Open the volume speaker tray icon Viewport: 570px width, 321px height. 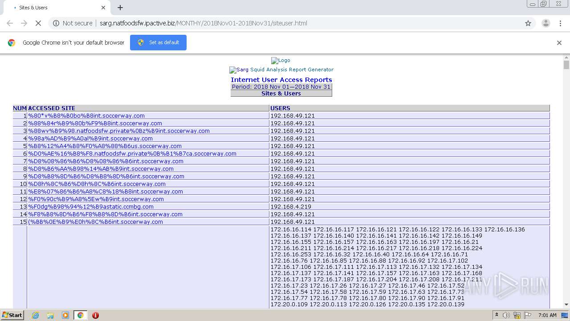point(506,315)
